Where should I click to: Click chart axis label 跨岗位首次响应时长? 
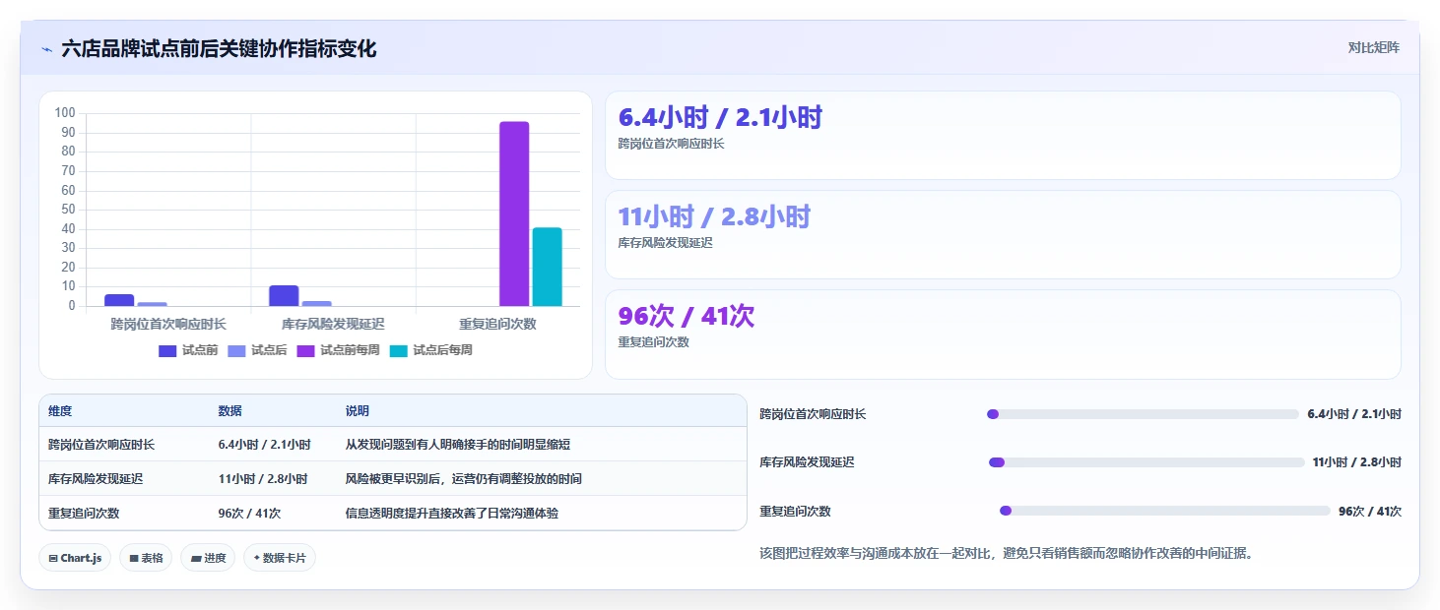point(168,324)
